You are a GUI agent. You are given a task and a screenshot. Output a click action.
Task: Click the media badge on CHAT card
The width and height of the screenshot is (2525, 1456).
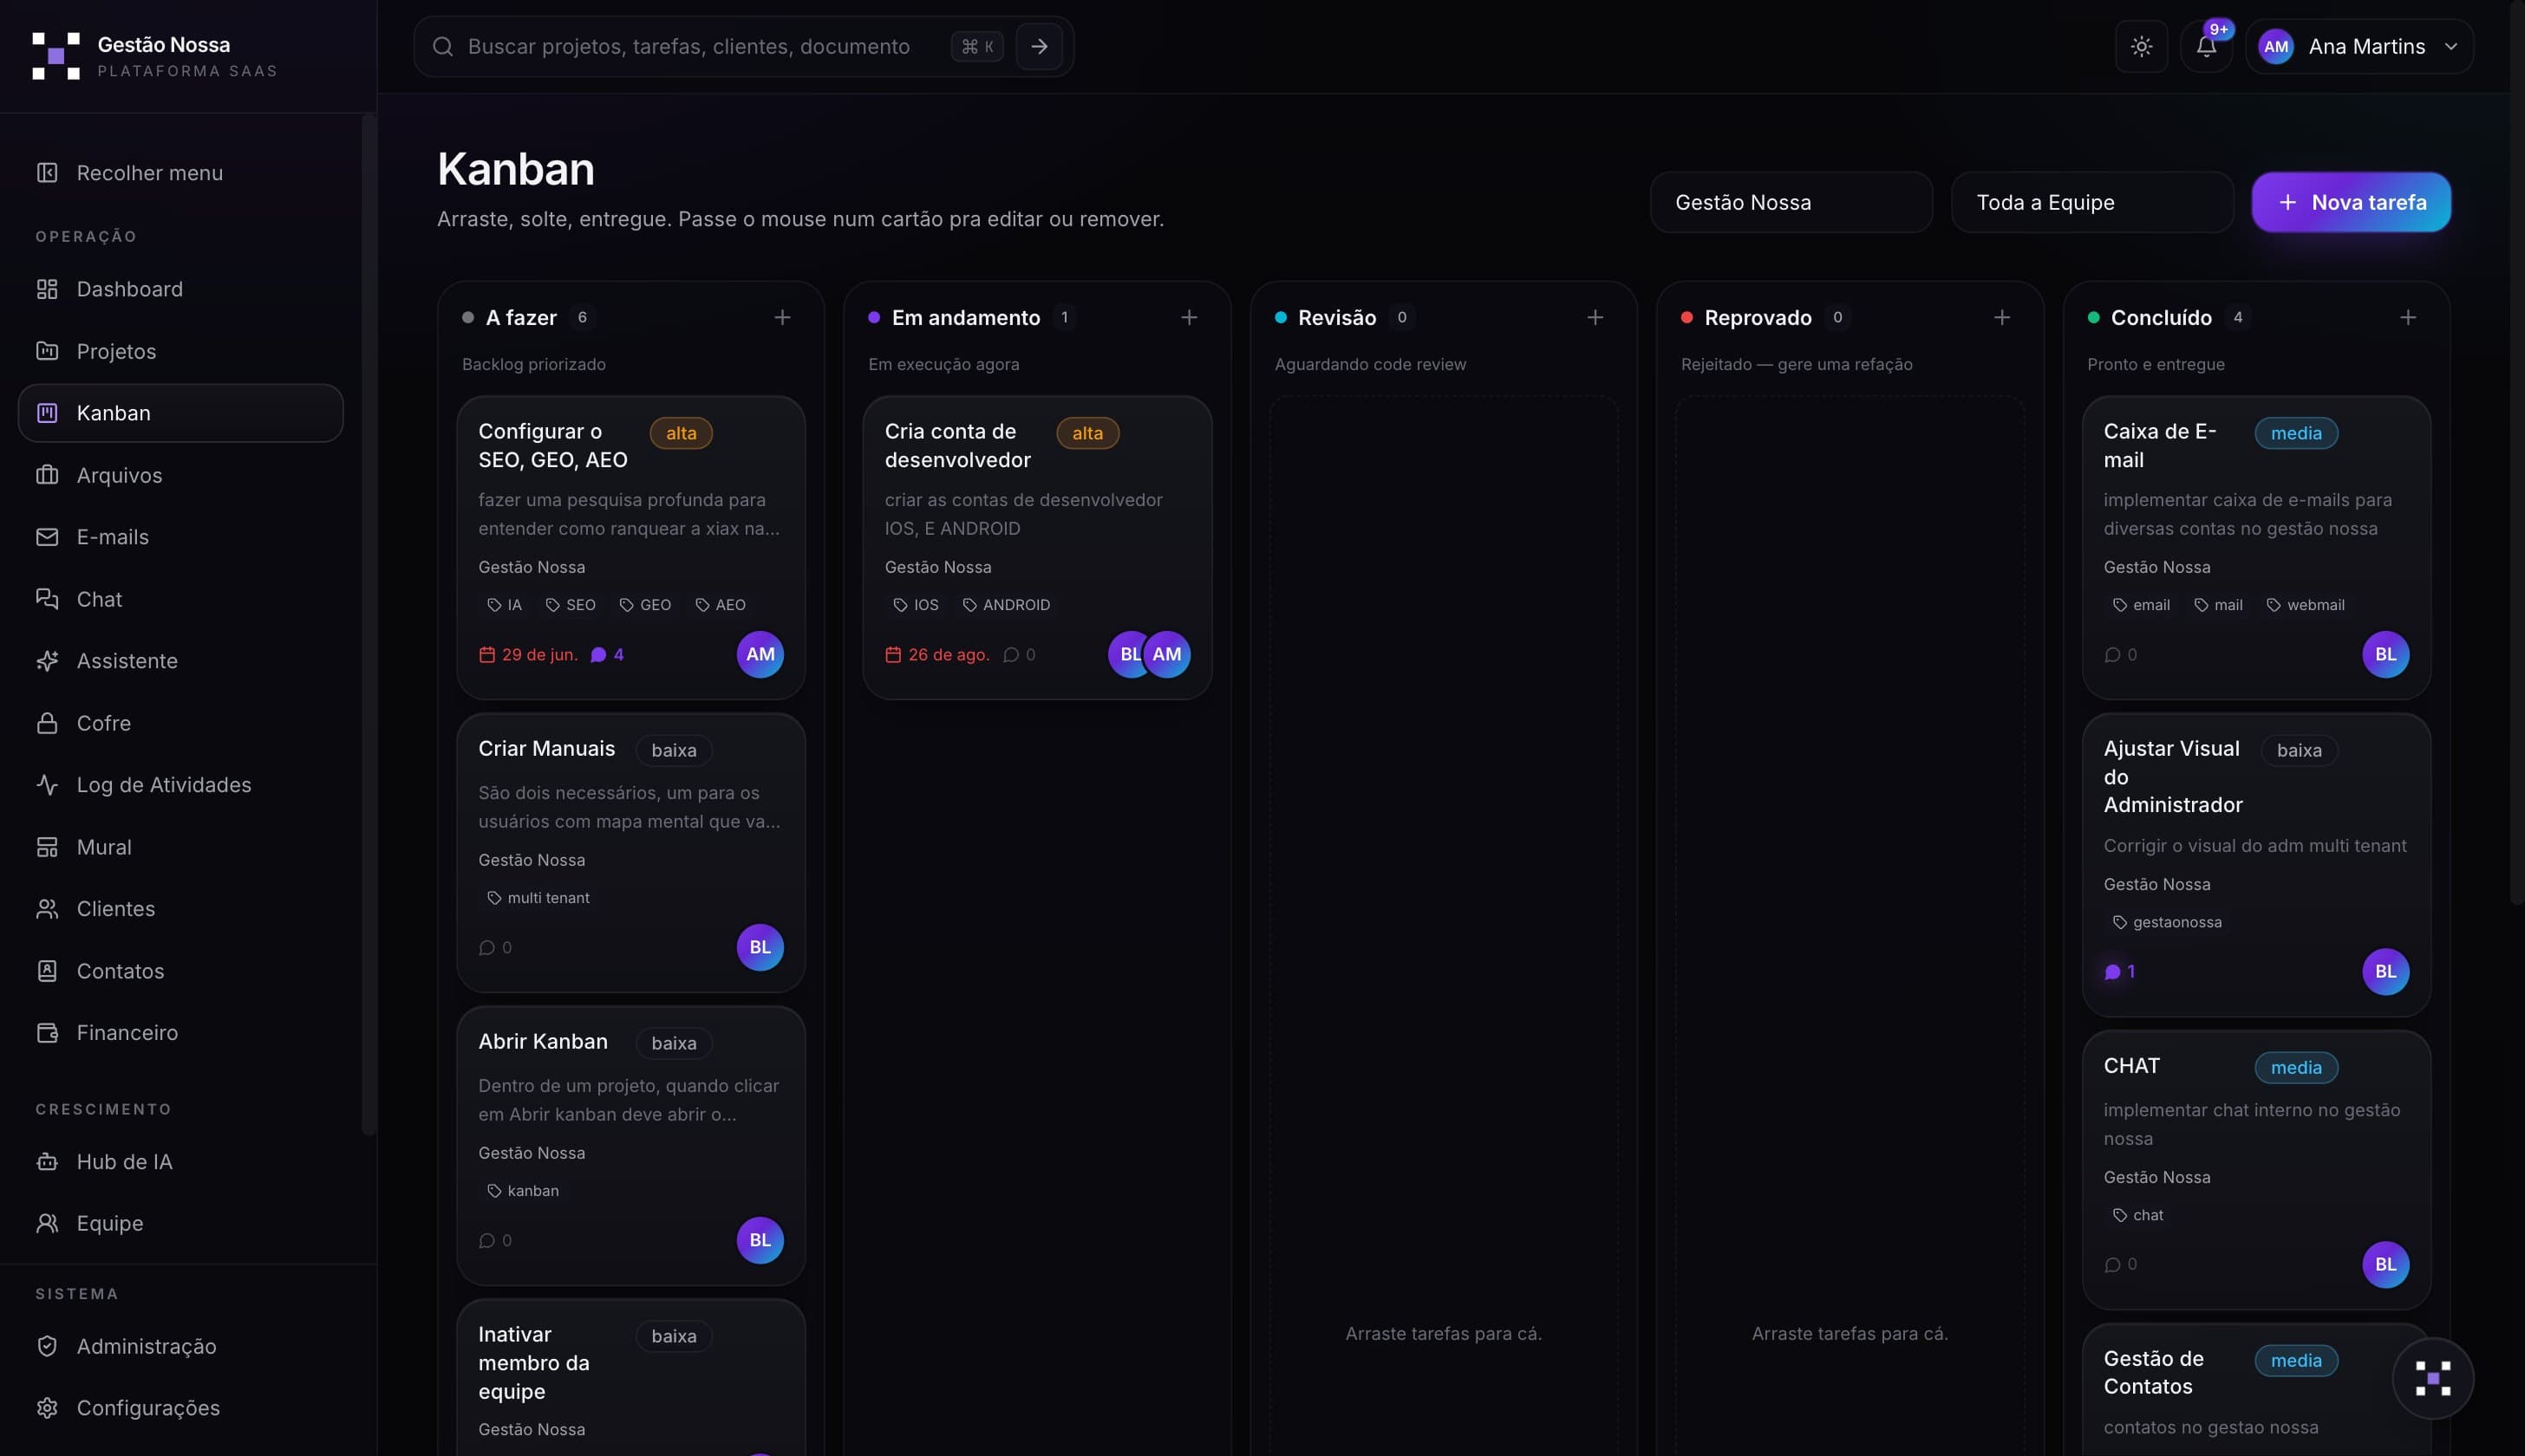point(2296,1067)
